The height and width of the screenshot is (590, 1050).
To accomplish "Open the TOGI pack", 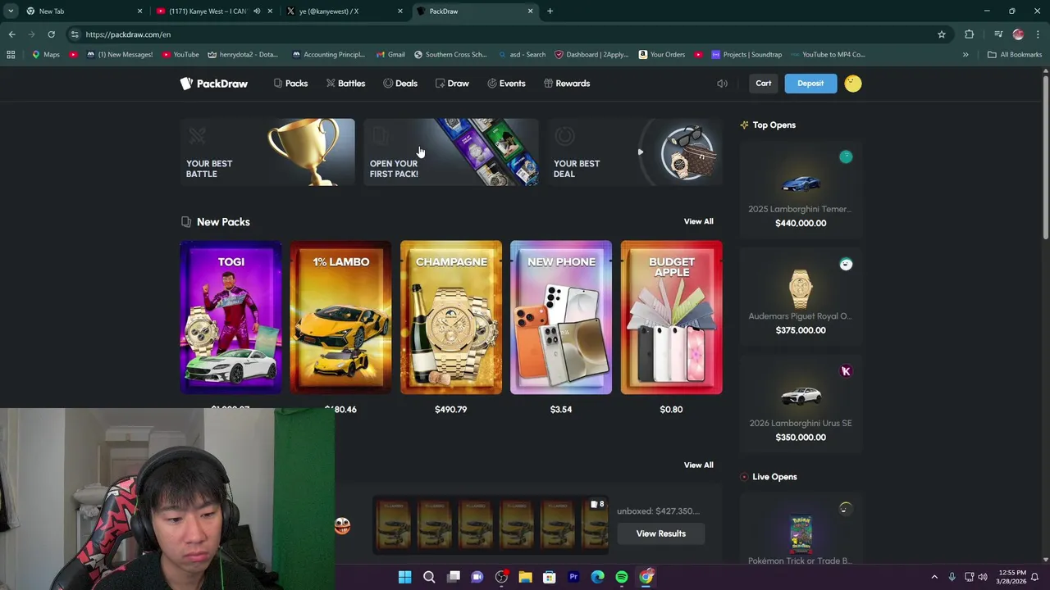I will coord(231,317).
